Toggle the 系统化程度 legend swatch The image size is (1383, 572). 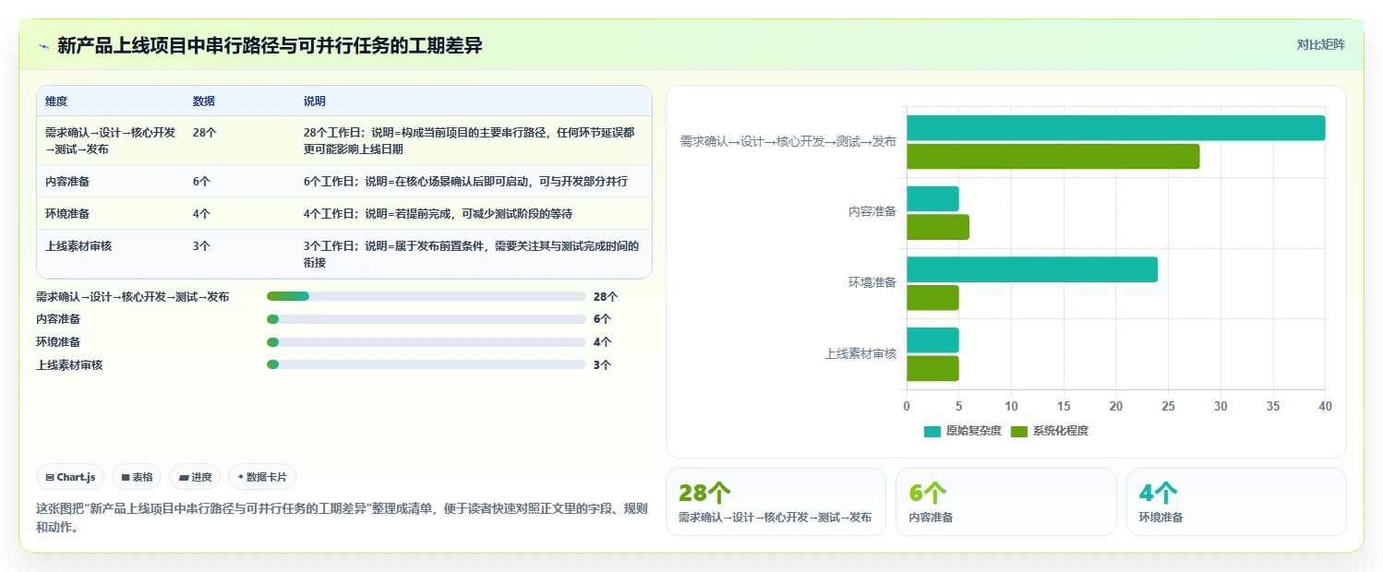click(x=1018, y=431)
